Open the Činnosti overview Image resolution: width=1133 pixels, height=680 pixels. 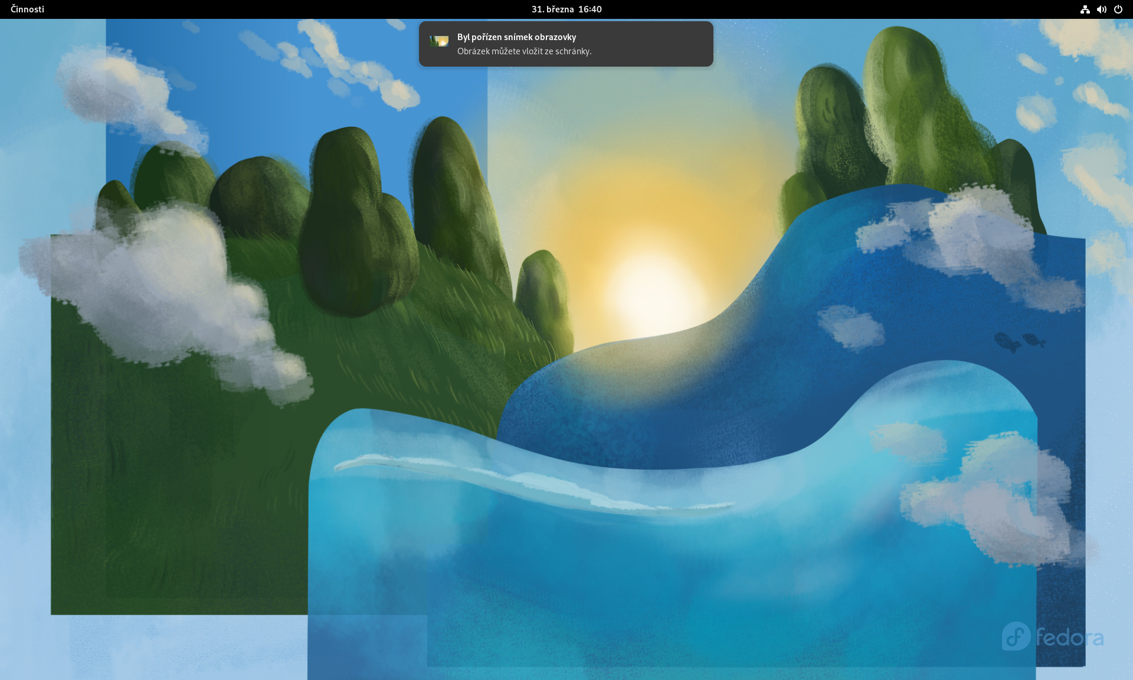(27, 9)
